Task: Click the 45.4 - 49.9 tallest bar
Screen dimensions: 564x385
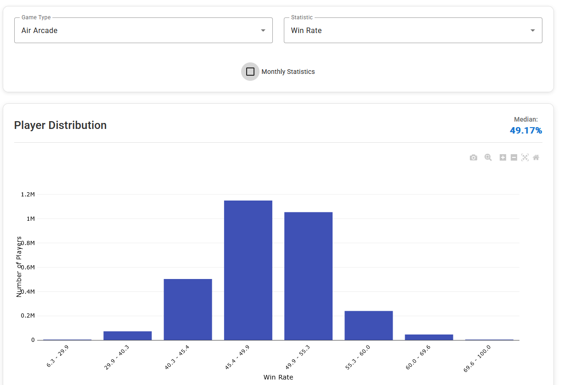Action: point(248,270)
